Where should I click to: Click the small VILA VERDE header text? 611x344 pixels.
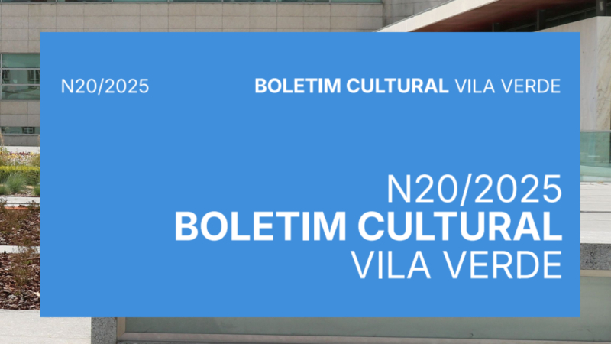507,86
